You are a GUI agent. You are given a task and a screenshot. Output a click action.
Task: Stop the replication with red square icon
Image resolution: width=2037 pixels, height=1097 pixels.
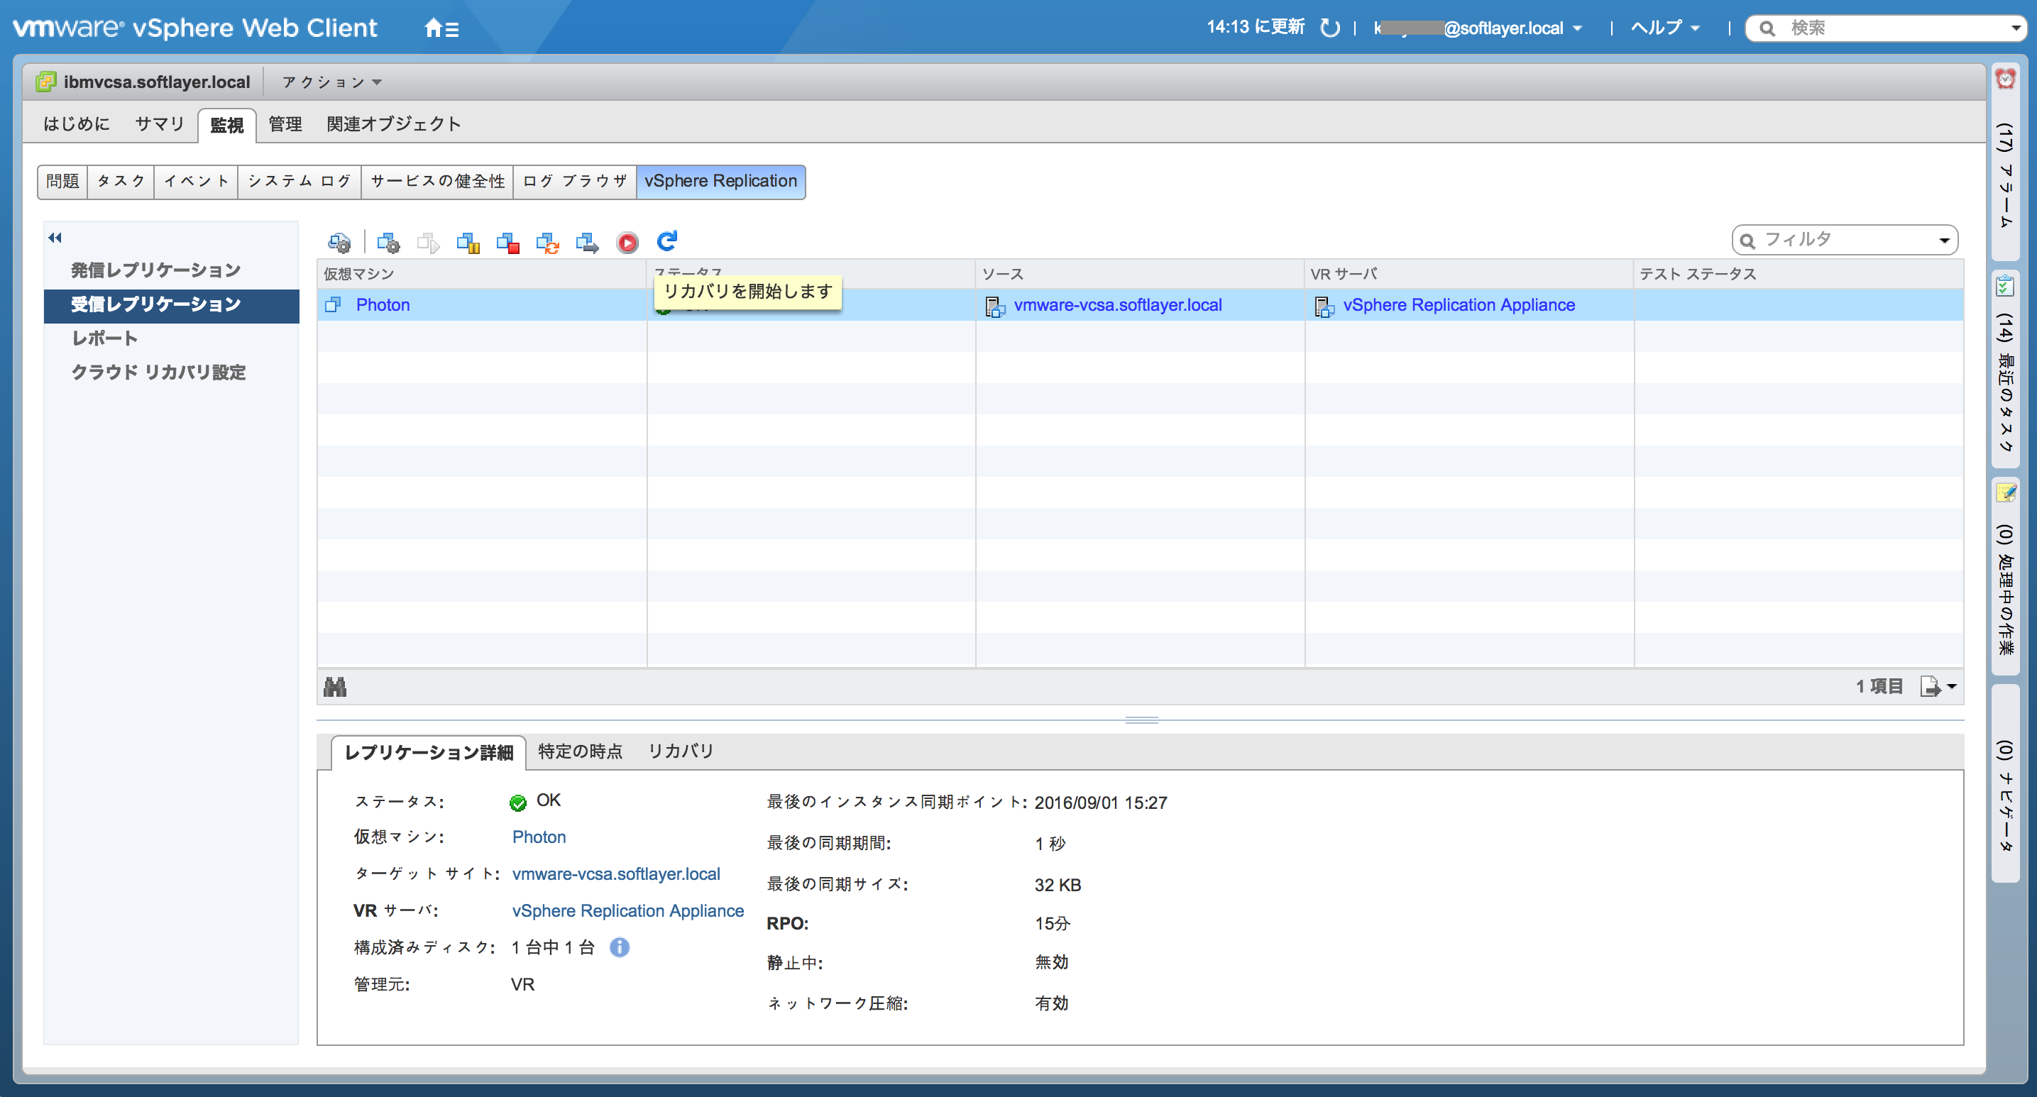pos(507,243)
